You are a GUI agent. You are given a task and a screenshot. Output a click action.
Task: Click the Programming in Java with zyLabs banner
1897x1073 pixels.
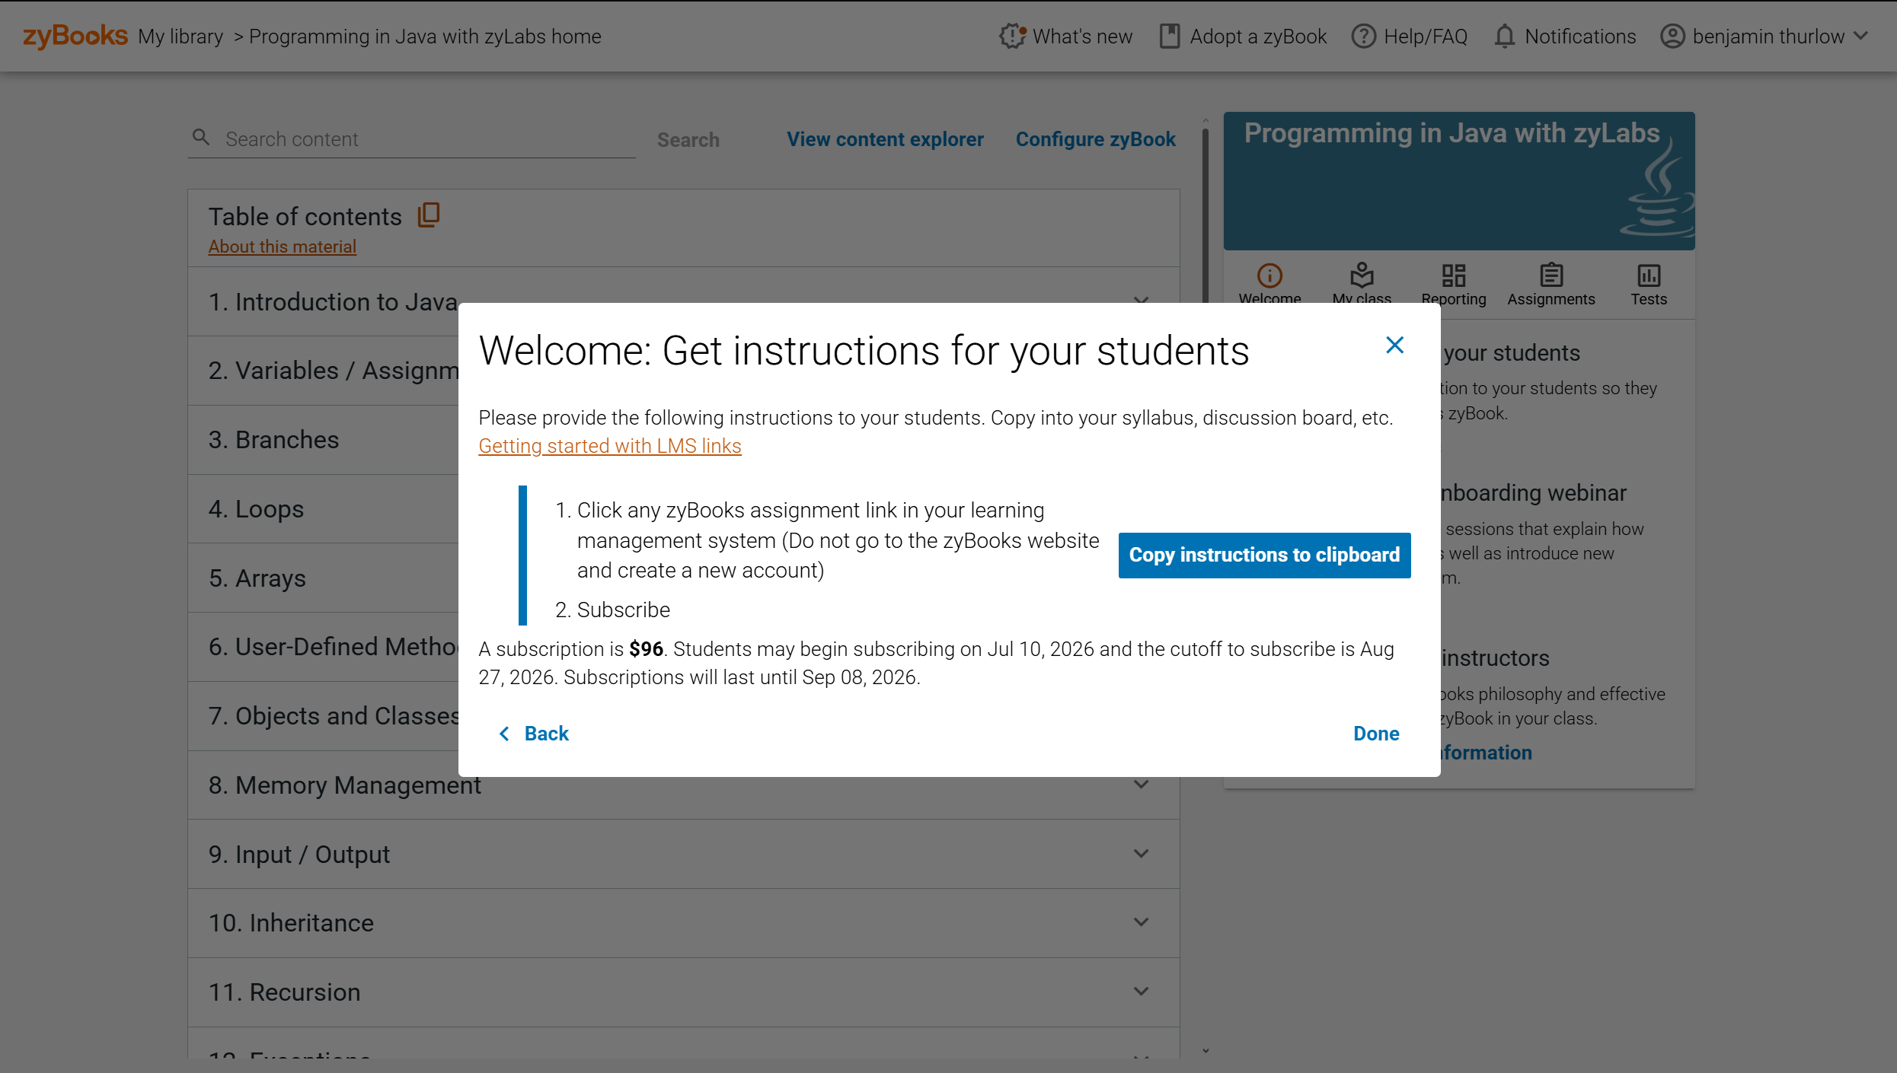point(1458,181)
